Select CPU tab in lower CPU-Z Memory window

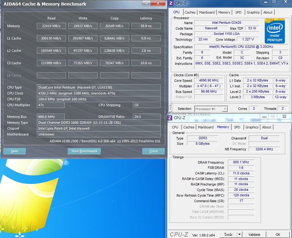175,127
